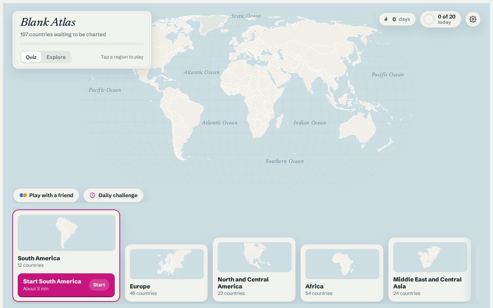Viewport: 493px width, 308px height.
Task: Click the Southern Ocean map label
Action: pos(285,161)
